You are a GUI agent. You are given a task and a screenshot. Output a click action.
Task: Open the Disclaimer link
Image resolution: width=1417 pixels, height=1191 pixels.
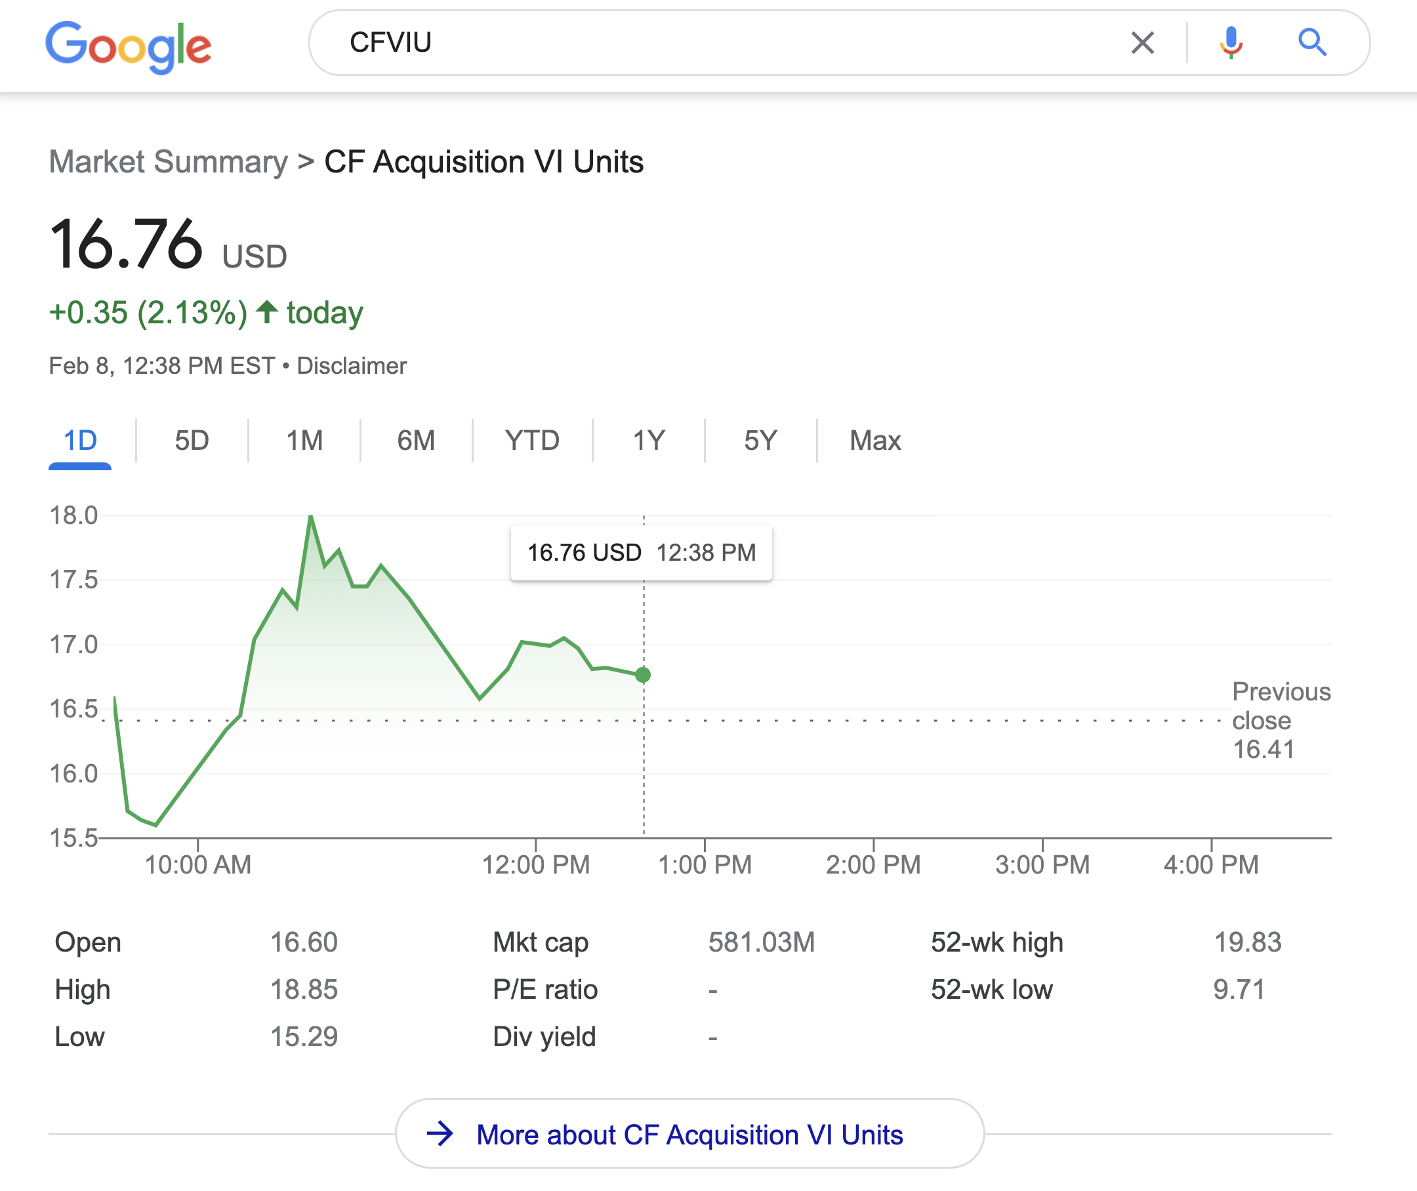coord(351,366)
